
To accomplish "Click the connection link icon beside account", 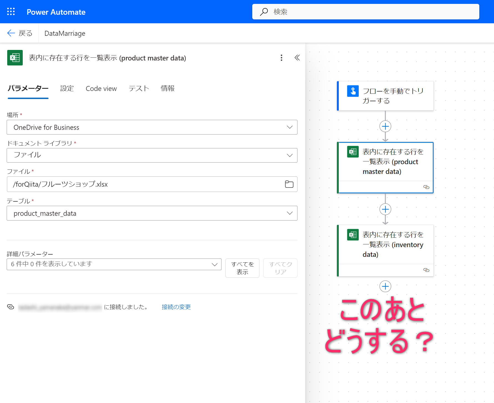I will tap(11, 307).
